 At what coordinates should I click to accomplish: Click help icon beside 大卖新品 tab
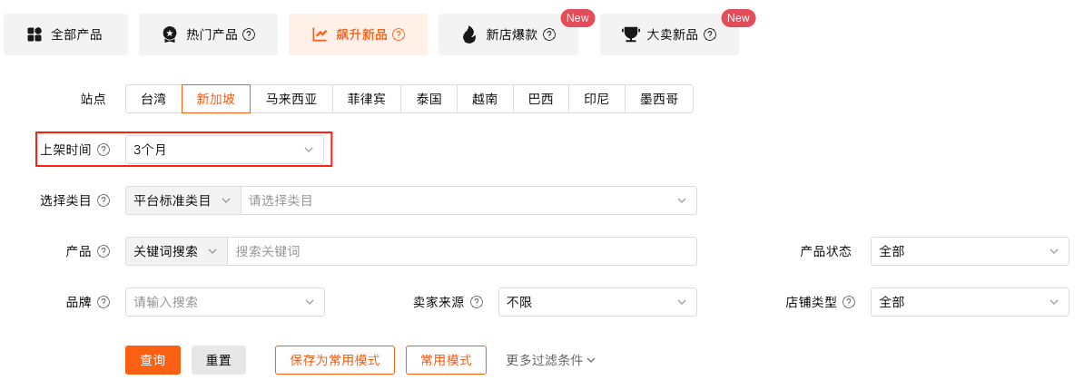pos(710,34)
